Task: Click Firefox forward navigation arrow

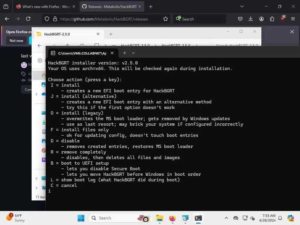Action: click(17, 19)
